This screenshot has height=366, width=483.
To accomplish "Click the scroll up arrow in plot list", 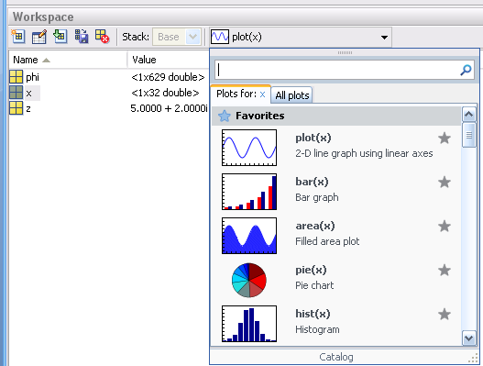I will click(x=468, y=115).
